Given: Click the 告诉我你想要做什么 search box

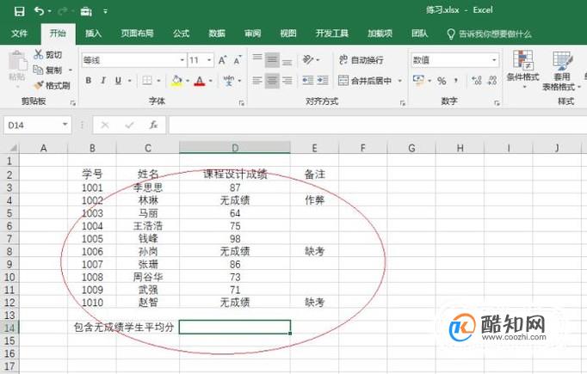Looking at the screenshot, I should point(490,34).
